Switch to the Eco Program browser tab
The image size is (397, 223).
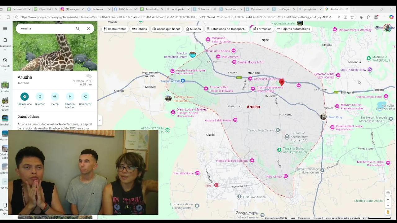tap(283, 9)
